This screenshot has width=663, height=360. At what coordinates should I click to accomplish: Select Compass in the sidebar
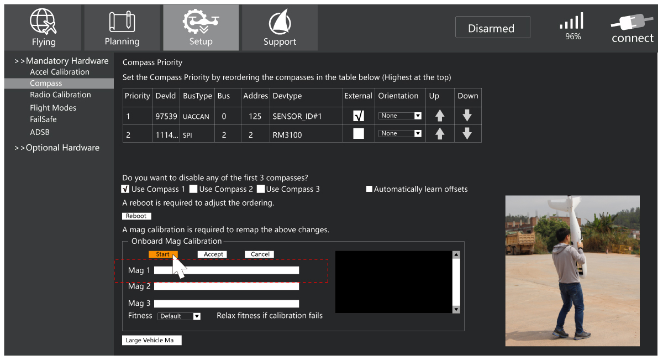coord(59,84)
